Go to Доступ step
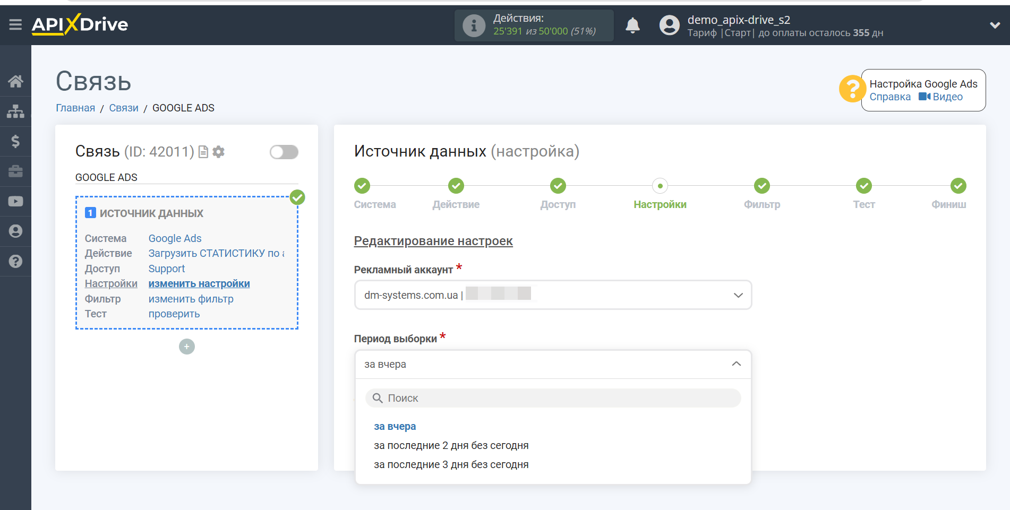 (558, 186)
